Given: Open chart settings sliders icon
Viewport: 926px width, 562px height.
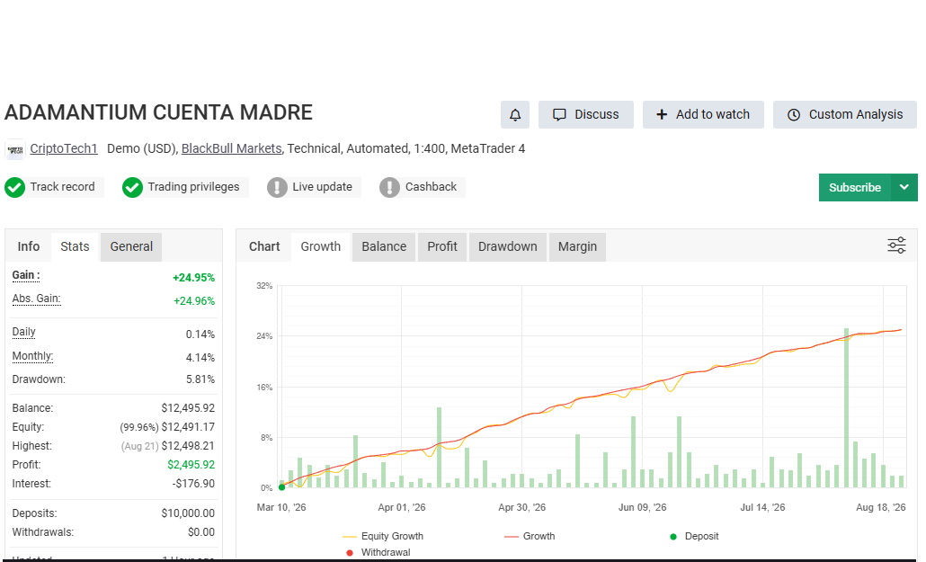Looking at the screenshot, I should (896, 245).
